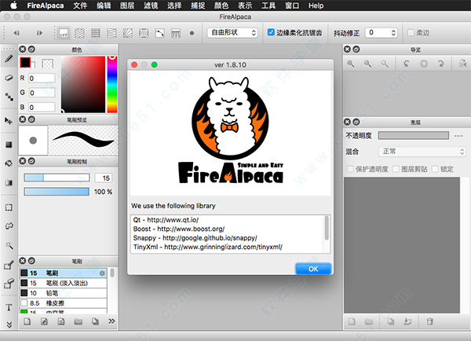Rotate canvas left in navigator
Image resolution: width=471 pixels, height=341 pixels.
click(407, 64)
